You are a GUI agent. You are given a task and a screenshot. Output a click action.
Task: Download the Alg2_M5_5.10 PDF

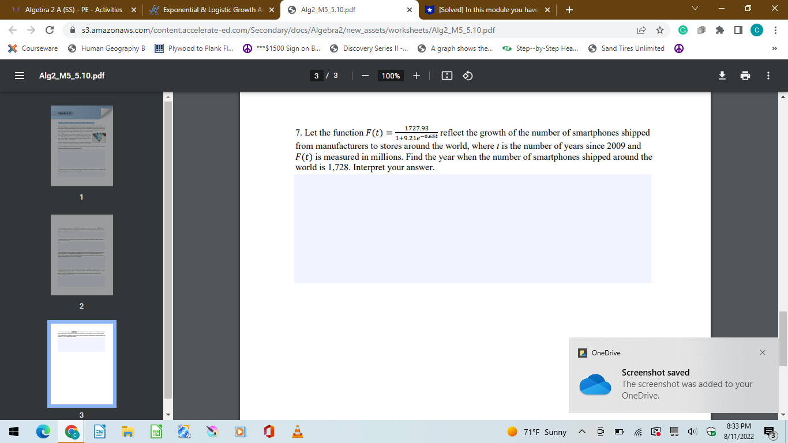pos(722,76)
